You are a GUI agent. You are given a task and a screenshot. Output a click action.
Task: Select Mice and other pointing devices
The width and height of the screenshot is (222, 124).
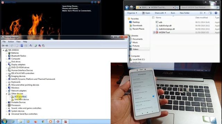click(x=25, y=85)
